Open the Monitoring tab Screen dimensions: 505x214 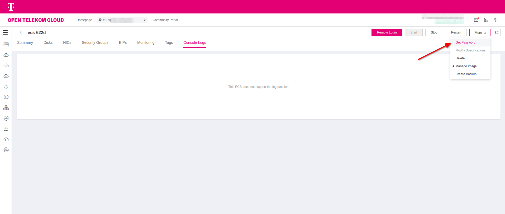[146, 42]
